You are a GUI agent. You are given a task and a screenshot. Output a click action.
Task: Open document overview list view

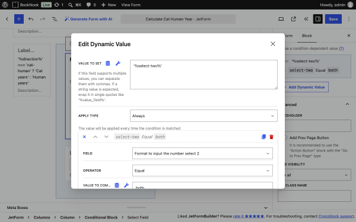coord(55,19)
